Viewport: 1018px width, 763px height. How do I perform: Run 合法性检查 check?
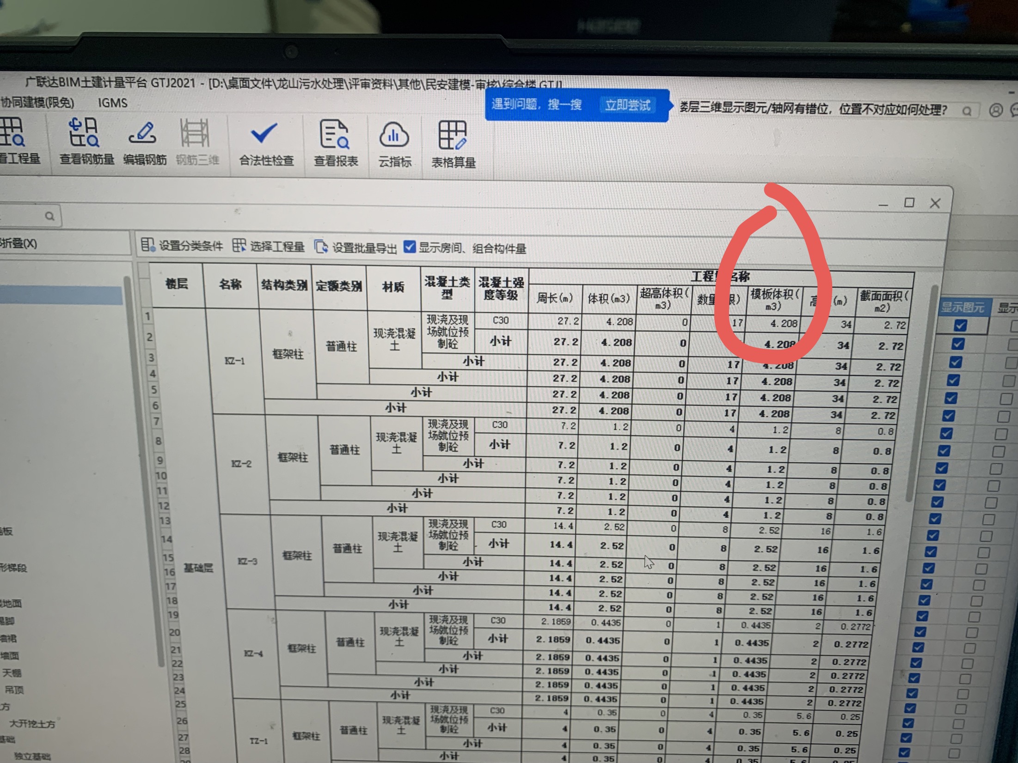coord(266,144)
